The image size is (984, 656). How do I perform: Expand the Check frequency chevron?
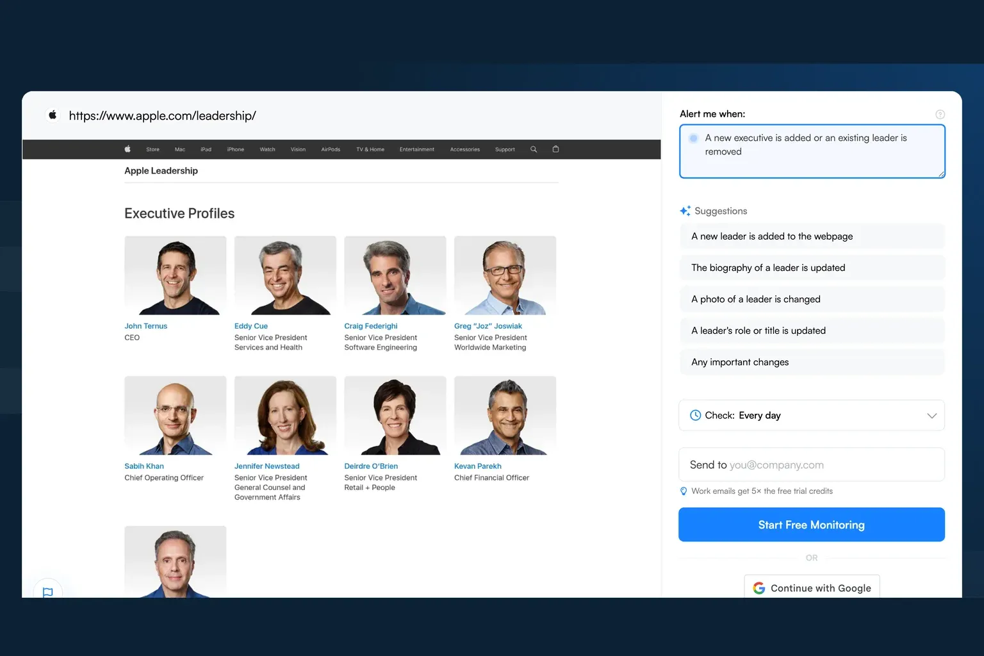(931, 416)
